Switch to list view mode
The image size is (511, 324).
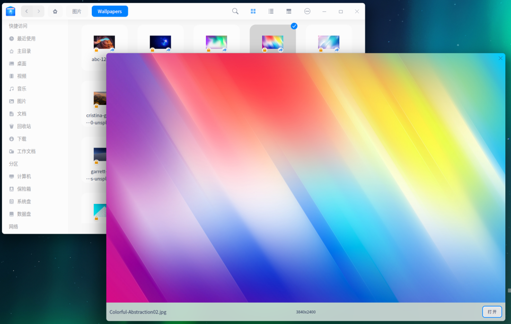(x=271, y=11)
